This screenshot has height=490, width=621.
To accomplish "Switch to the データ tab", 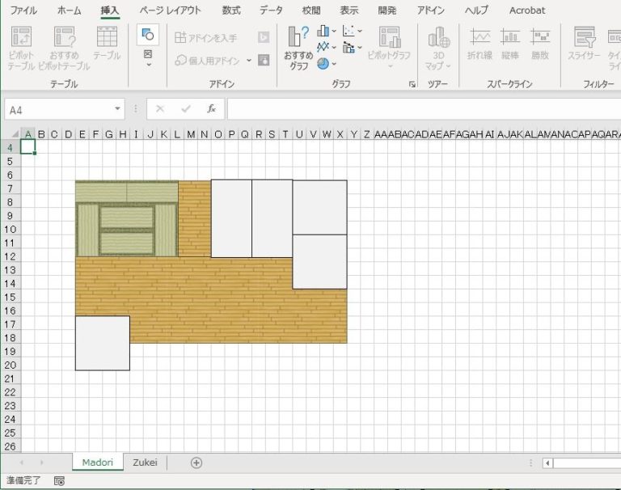I will coord(272,11).
